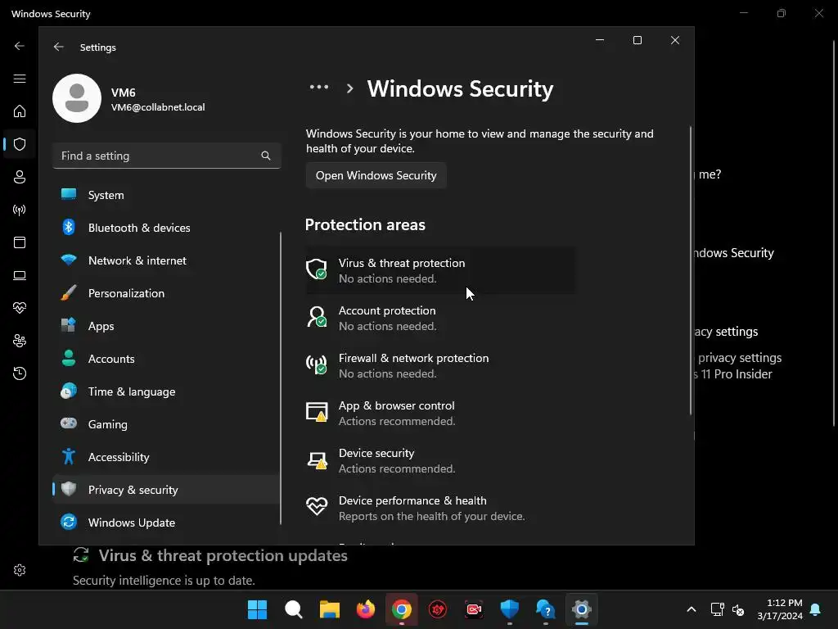Switch to Chrome on taskbar

[x=401, y=609]
